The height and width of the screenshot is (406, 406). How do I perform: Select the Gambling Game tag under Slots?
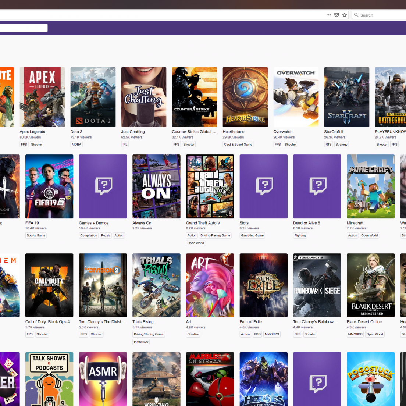[x=252, y=236]
